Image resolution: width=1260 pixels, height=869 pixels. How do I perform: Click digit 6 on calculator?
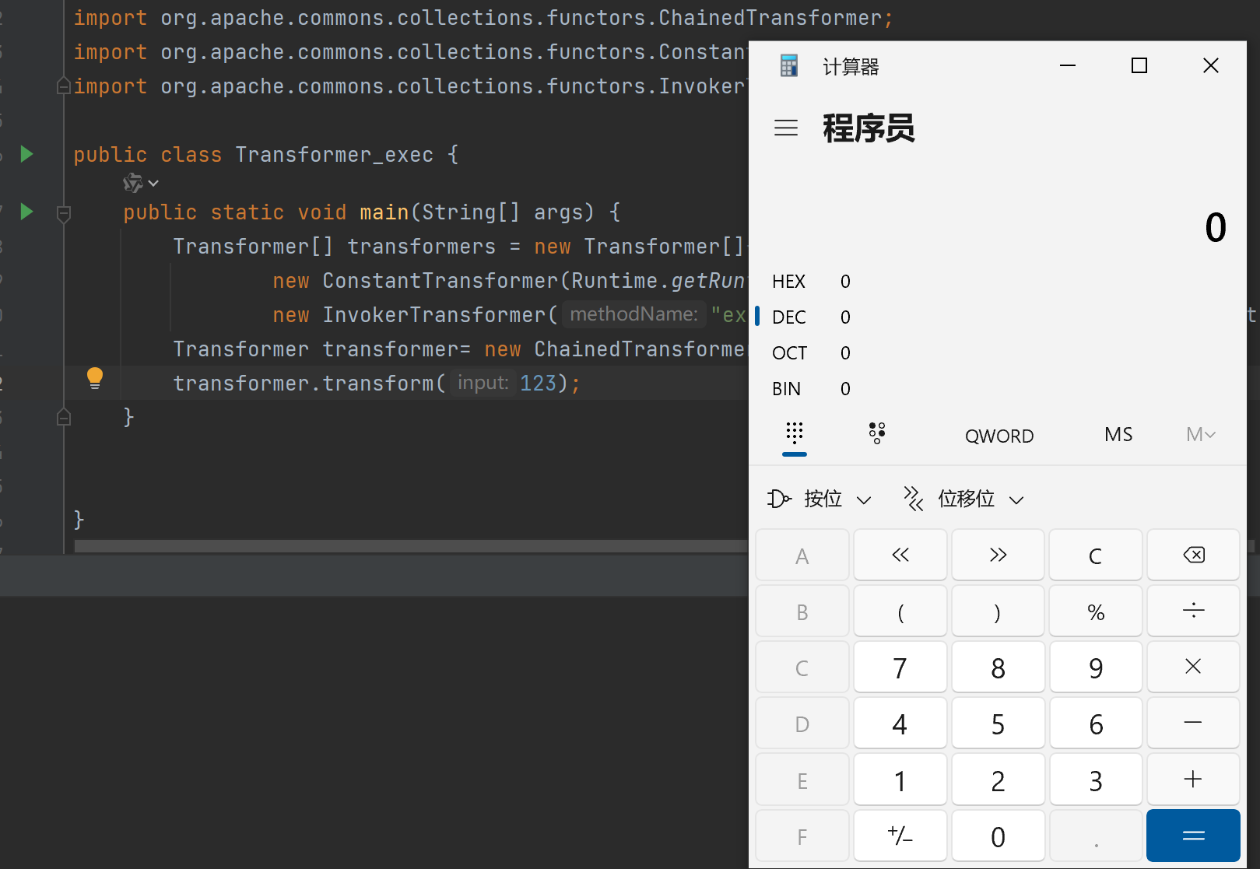[x=1096, y=723]
